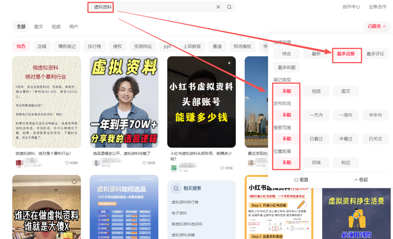Collapse filter panel with 收起
Screen dimensions: 393x239
tap(361, 180)
